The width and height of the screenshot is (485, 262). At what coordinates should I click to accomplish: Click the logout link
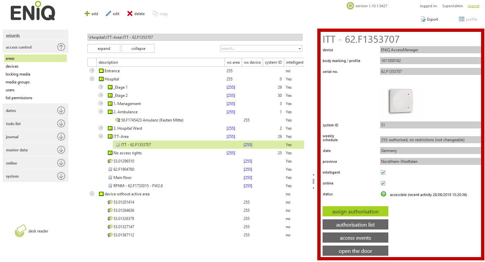coord(473,6)
